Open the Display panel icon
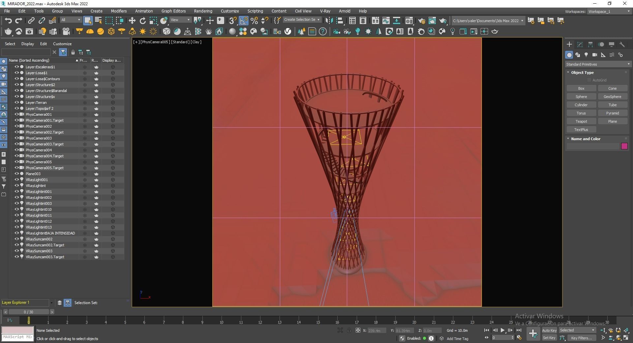Image resolution: width=633 pixels, height=343 pixels. (x=612, y=44)
